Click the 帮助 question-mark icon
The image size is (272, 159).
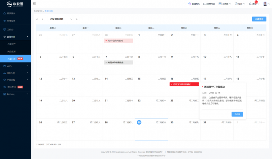pos(236,4)
